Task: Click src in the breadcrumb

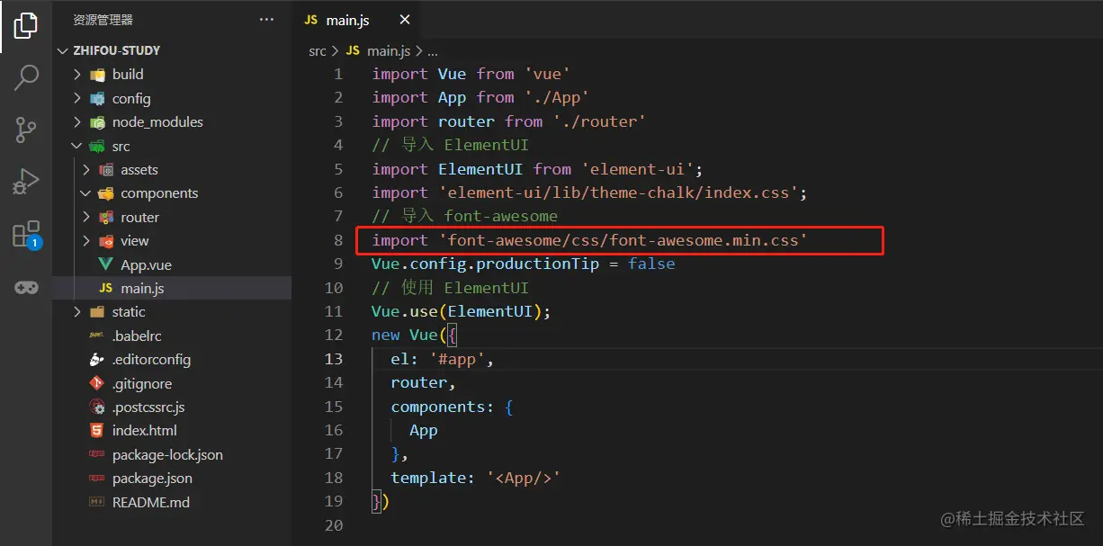Action: [318, 51]
